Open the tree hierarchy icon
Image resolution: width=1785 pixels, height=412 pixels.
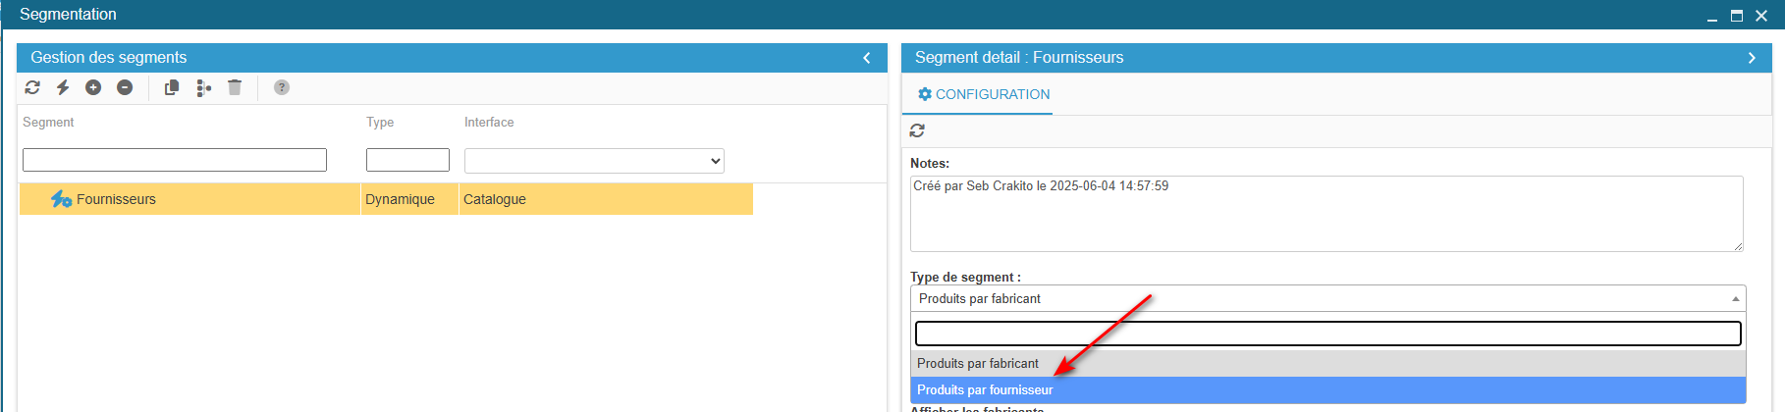click(x=203, y=88)
